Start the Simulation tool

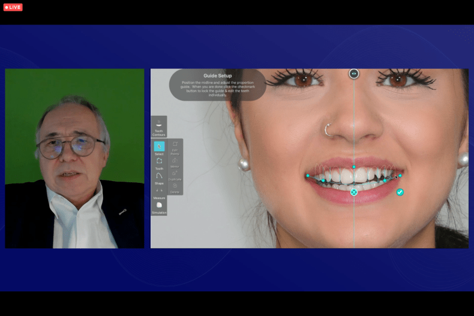coord(159,208)
